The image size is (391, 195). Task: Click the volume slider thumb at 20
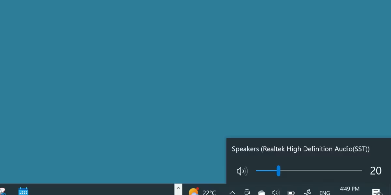click(278, 171)
